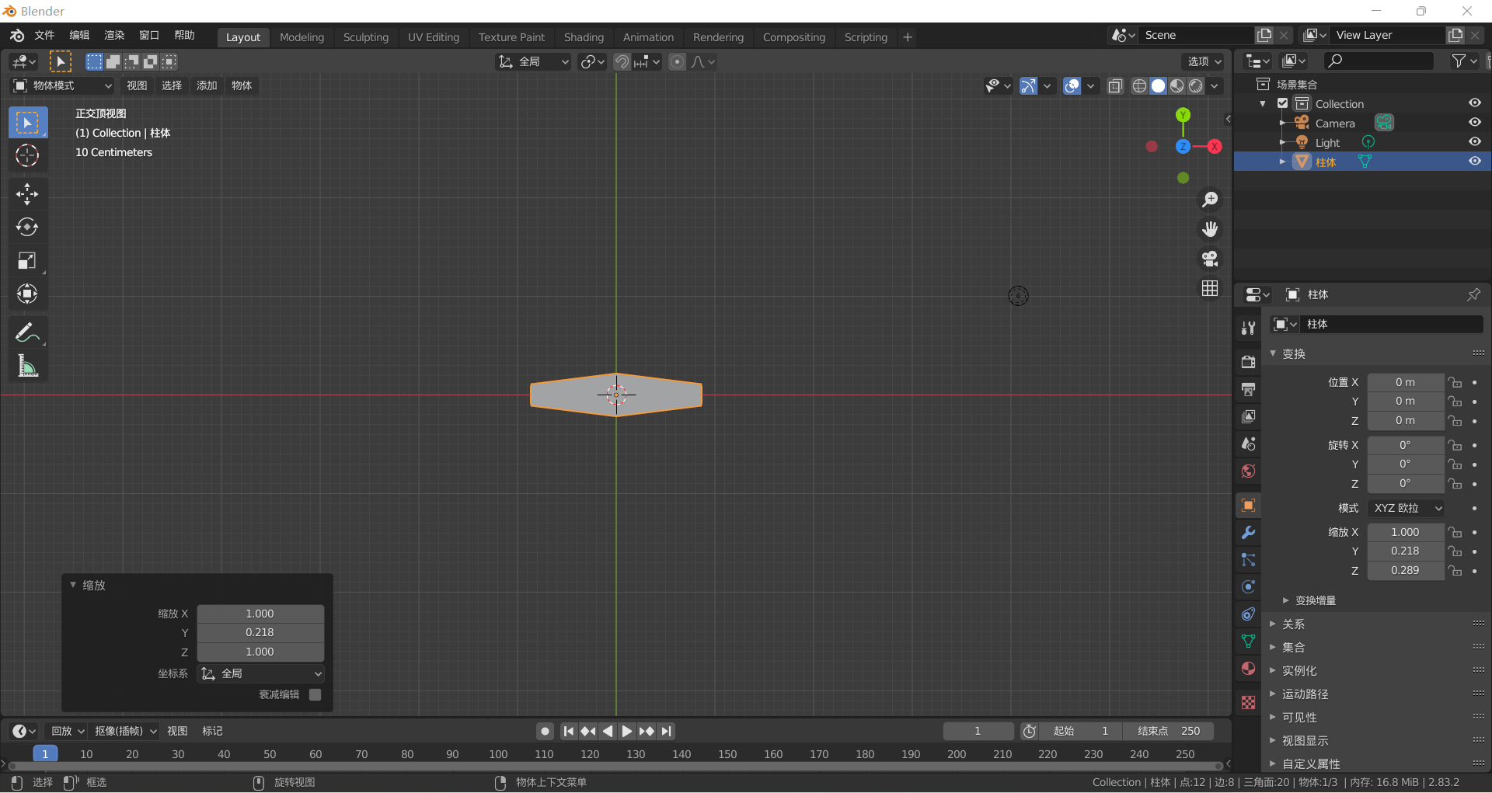Viewport: 1492px width, 793px height.
Task: Click the 结束点 250 end frame field
Action: click(1168, 731)
